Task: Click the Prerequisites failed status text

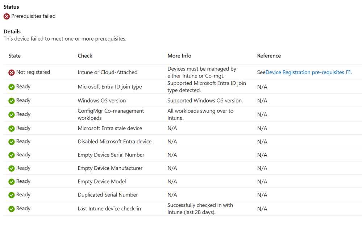Action: pyautogui.click(x=33, y=16)
